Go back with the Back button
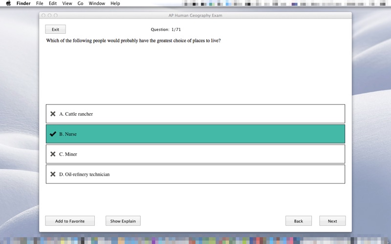 click(x=299, y=221)
